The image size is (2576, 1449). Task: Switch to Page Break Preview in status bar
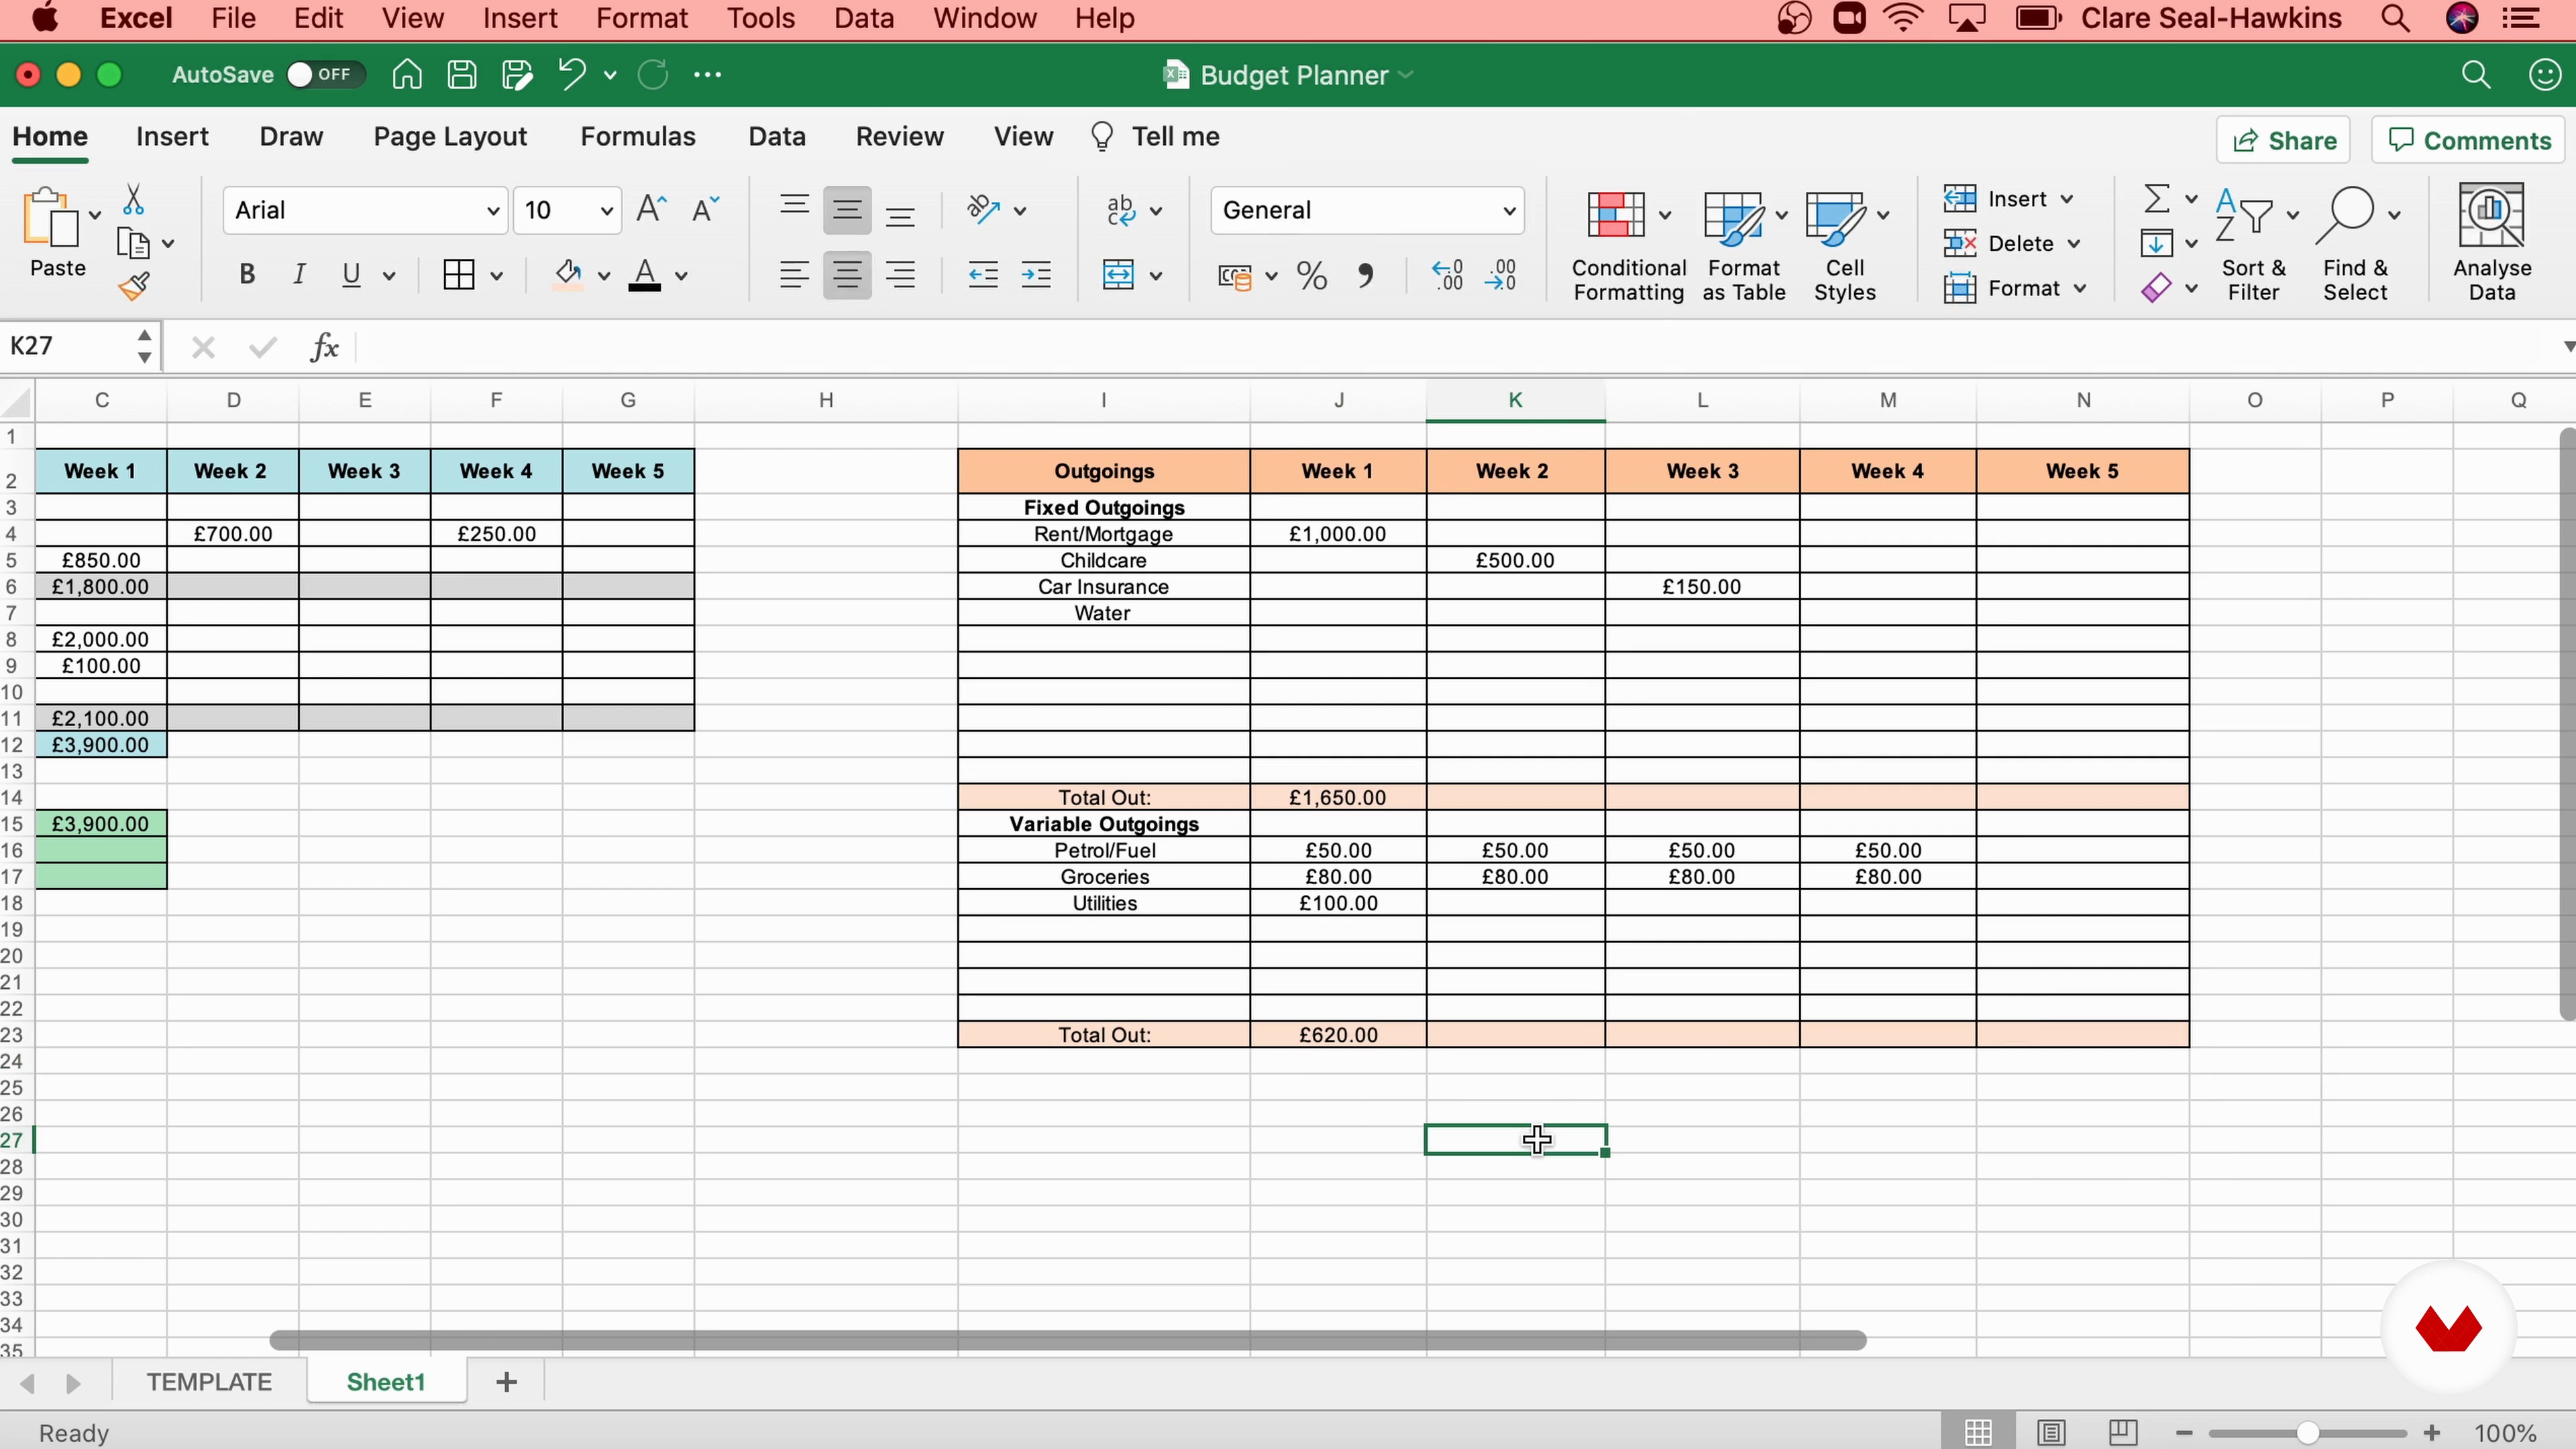click(x=2122, y=1432)
